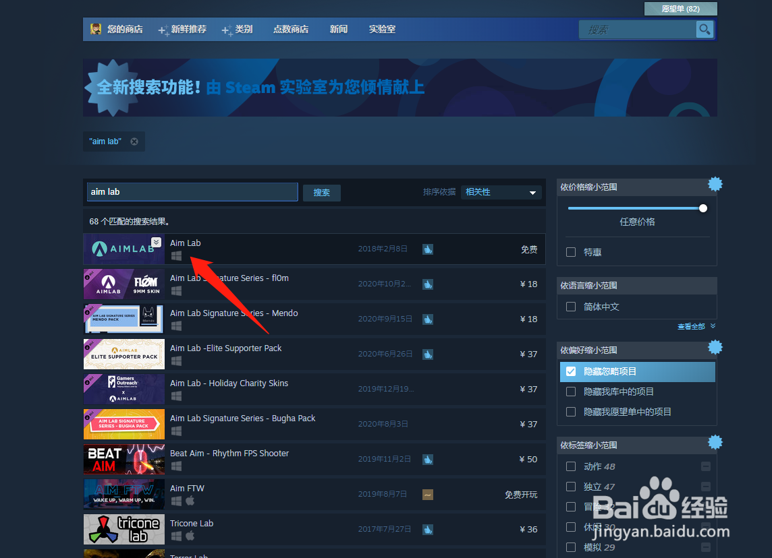Click the 免费 price on Aim Lab row

click(529, 250)
